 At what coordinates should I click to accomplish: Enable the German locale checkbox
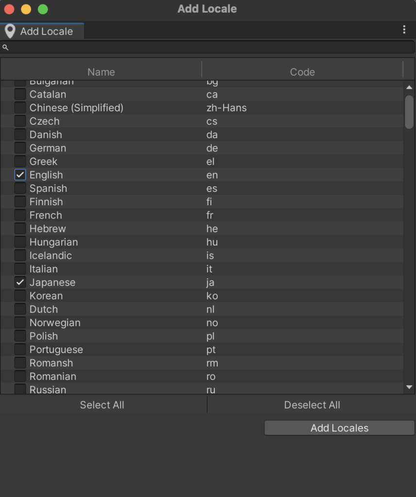pos(20,148)
